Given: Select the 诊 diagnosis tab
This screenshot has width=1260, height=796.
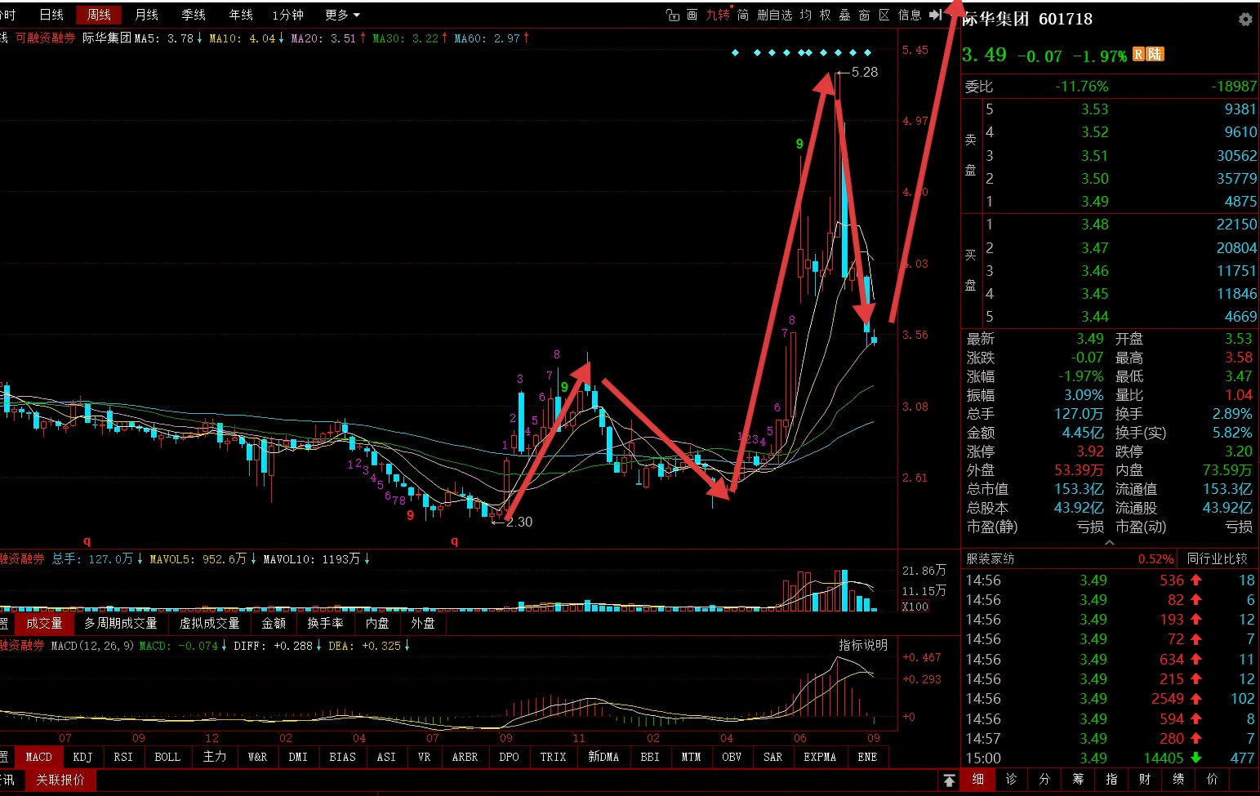Looking at the screenshot, I should click(1011, 780).
